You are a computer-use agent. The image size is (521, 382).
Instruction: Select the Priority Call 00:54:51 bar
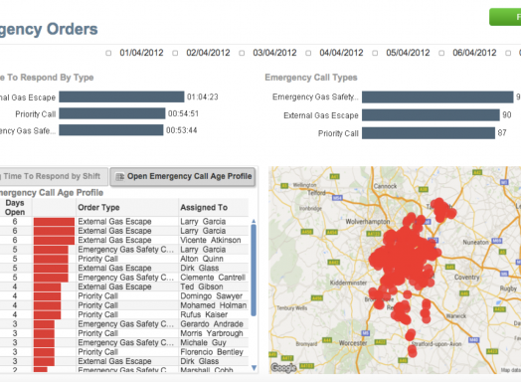point(112,113)
